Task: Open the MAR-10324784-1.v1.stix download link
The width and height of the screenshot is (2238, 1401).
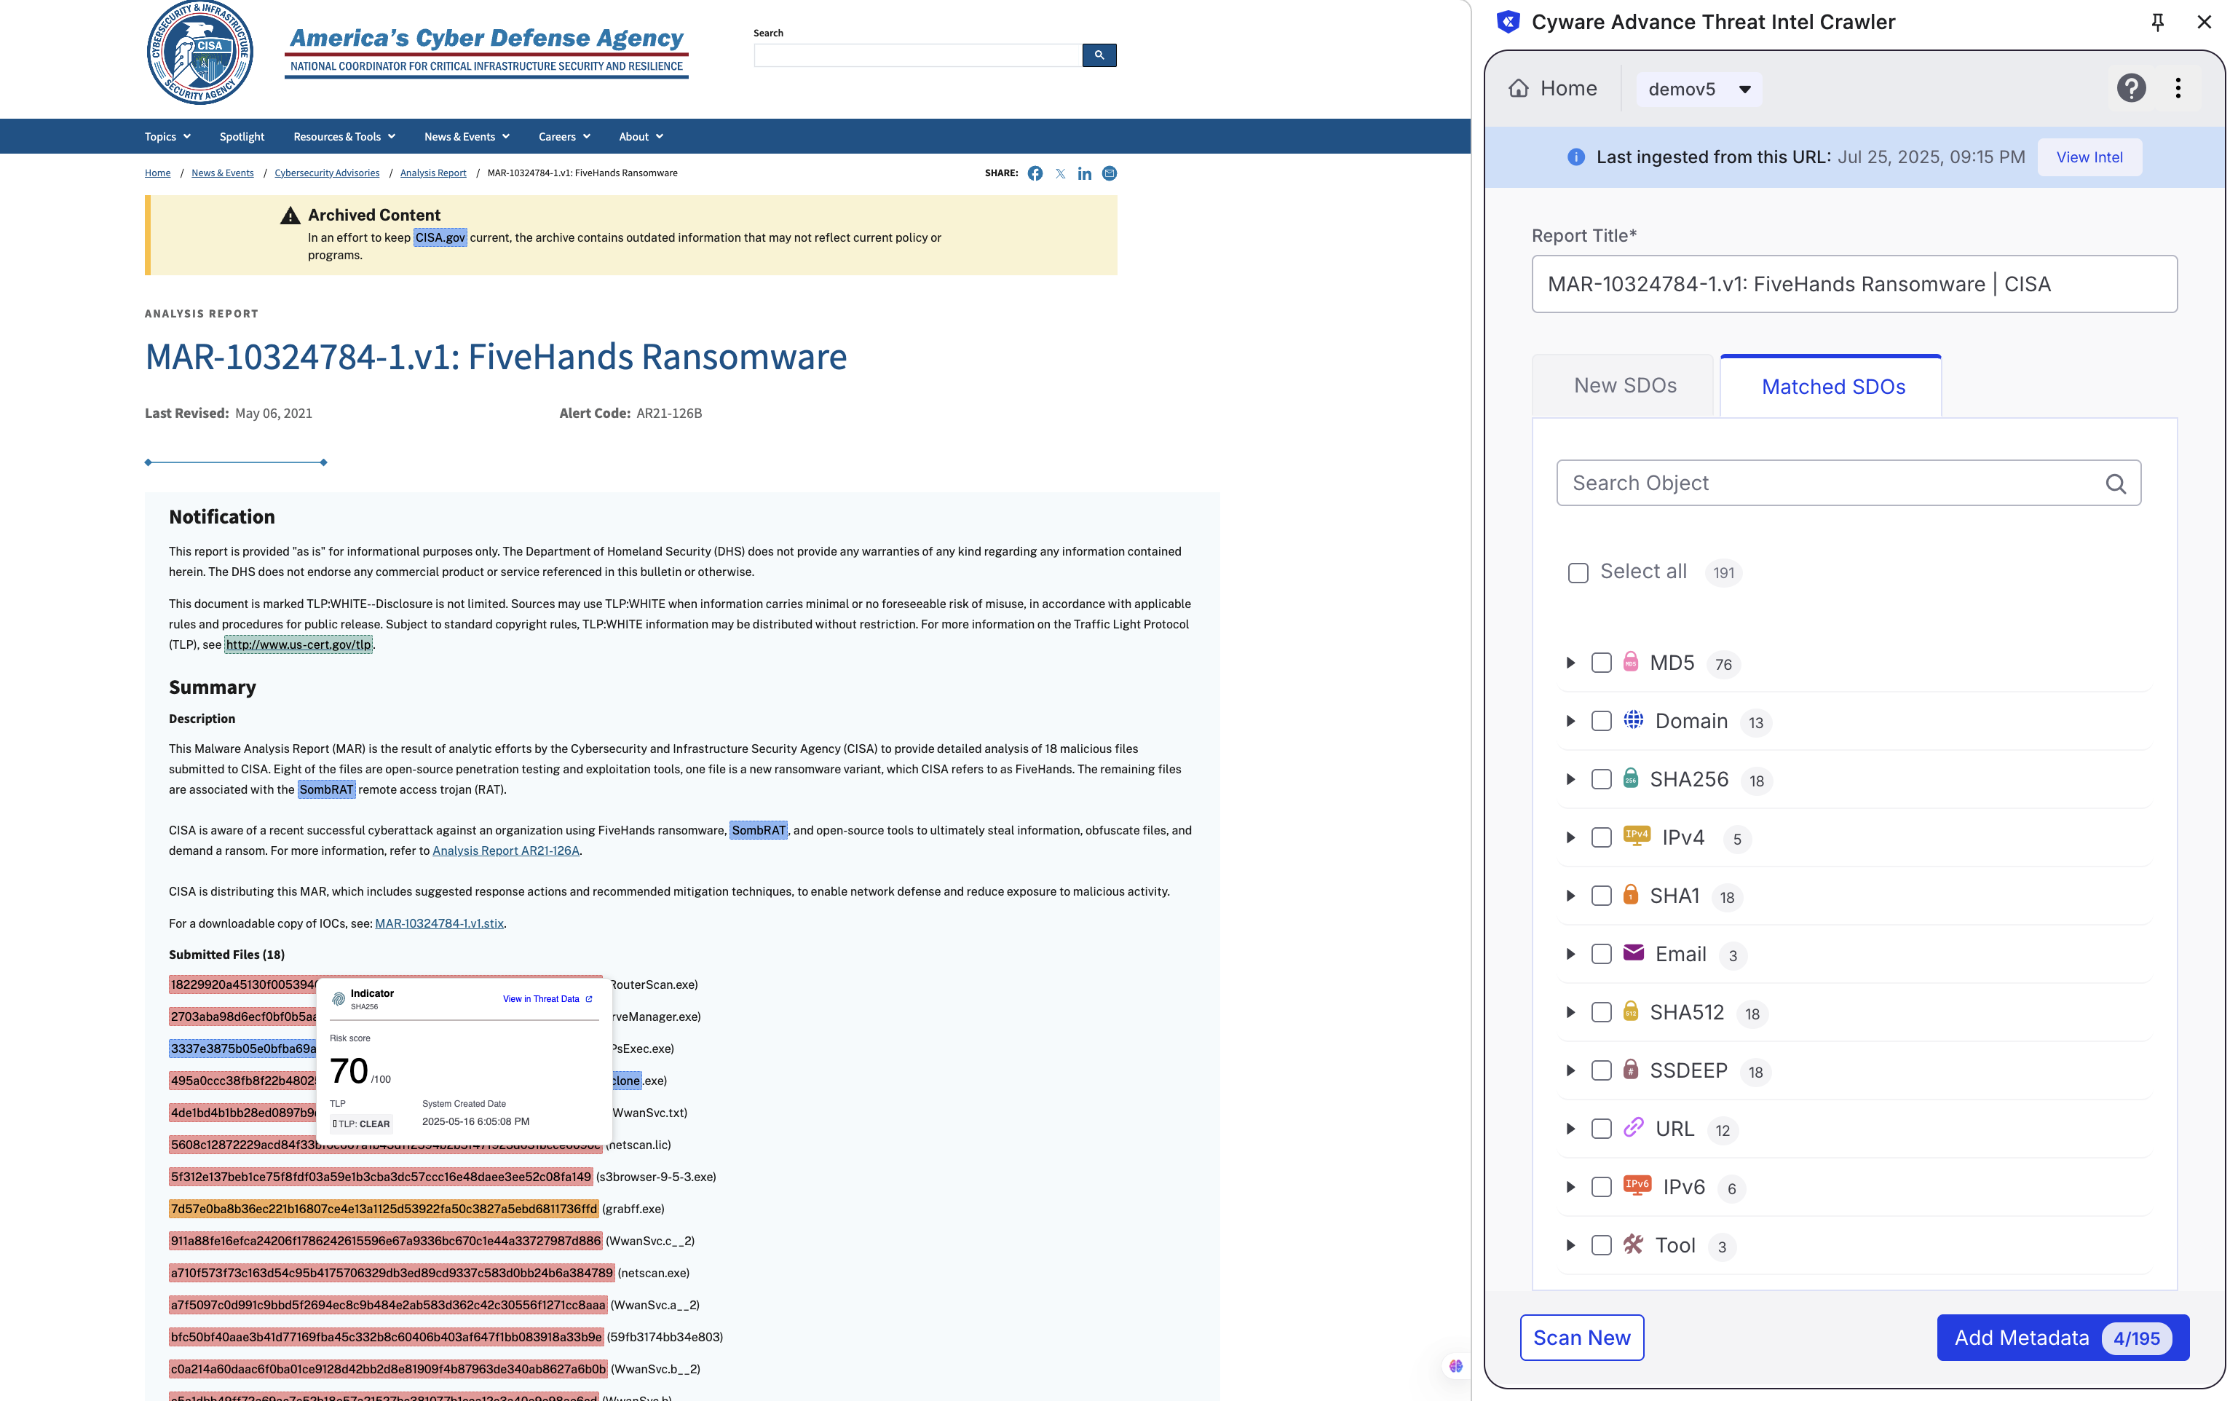Action: 439,923
